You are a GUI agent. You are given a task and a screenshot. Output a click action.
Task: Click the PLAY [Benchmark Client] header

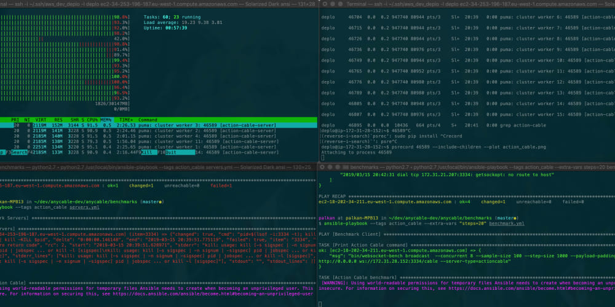click(x=349, y=234)
